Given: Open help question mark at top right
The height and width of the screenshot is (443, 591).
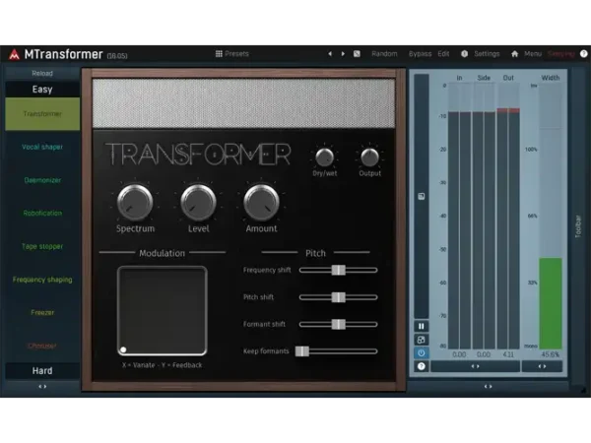Looking at the screenshot, I should click(x=583, y=54).
